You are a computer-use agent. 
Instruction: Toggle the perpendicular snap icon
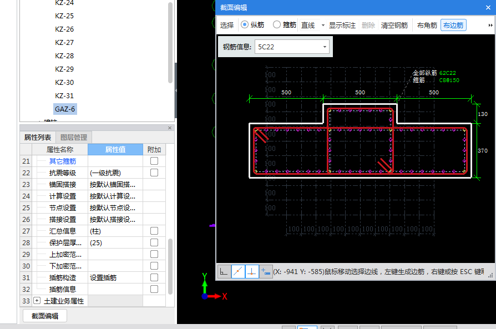[x=252, y=271]
